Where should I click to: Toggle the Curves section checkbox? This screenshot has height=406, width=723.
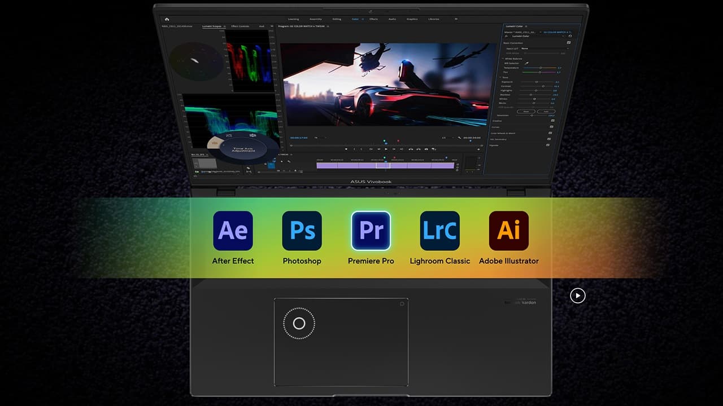551,126
